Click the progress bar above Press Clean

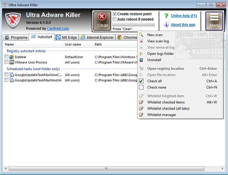pos(134,25)
